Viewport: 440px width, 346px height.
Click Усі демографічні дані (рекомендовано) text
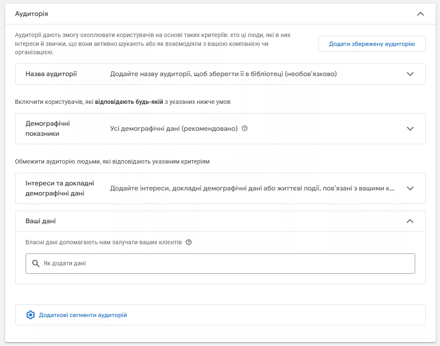coord(174,129)
